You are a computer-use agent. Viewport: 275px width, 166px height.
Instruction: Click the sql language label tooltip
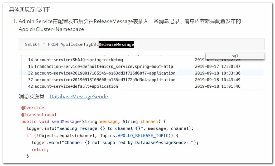coord(235,56)
